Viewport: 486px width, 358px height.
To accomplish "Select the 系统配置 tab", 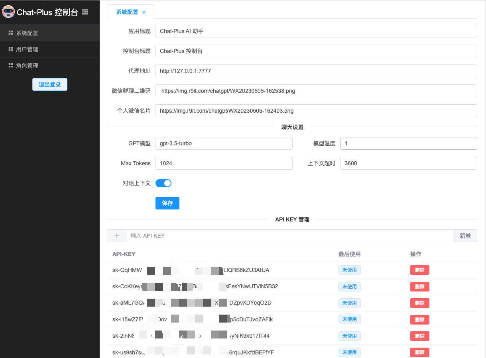I will pos(128,12).
